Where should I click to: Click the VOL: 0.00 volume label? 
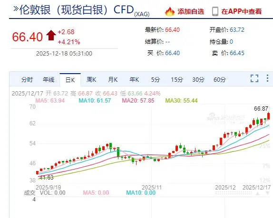tap(53, 193)
